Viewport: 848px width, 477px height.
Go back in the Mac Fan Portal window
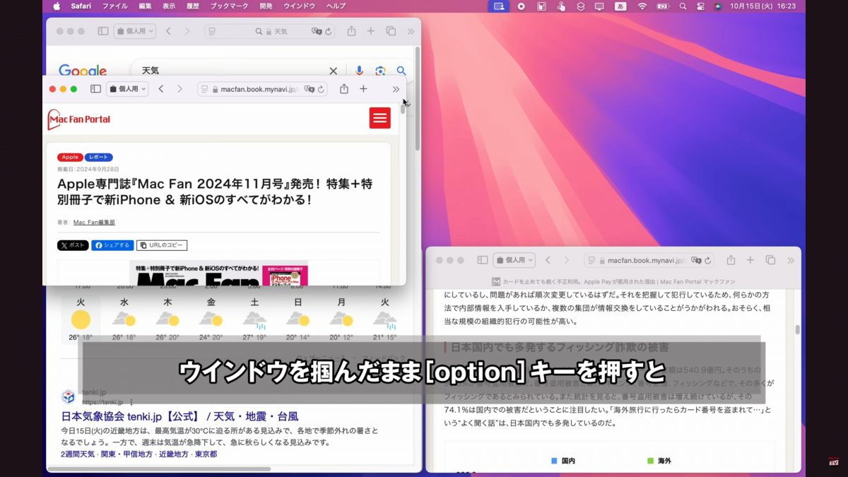pyautogui.click(x=161, y=89)
